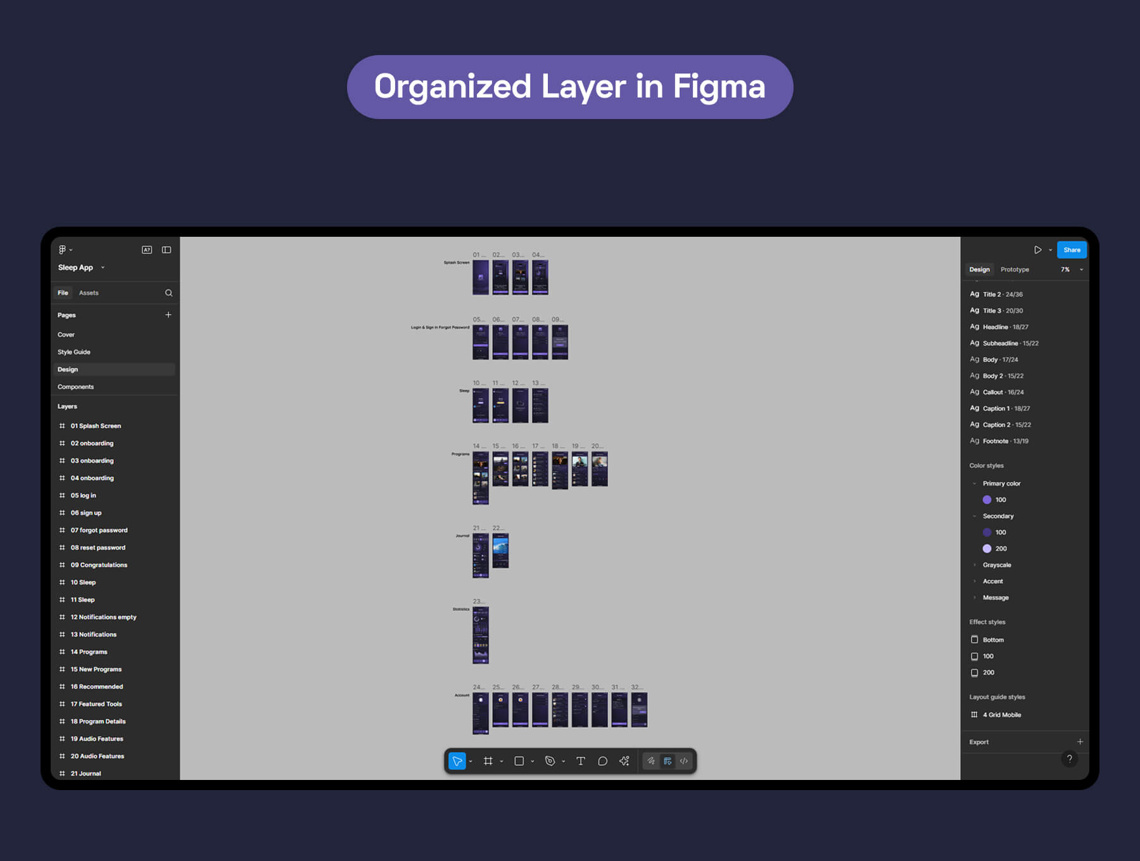
Task: Open Move tool options dropdown arrow
Action: 471,762
